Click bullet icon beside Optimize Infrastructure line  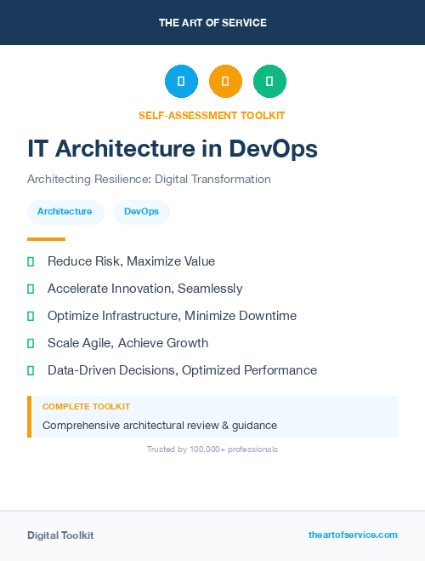[31, 316]
